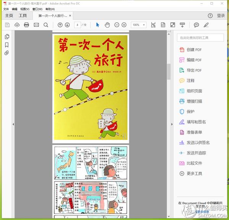
Task: Switch to the 工具 tab
Action: point(23,16)
